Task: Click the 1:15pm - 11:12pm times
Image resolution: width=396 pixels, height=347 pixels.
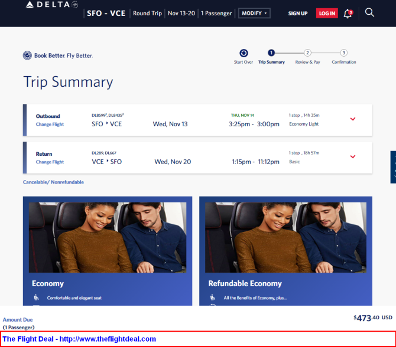Action: tap(255, 162)
